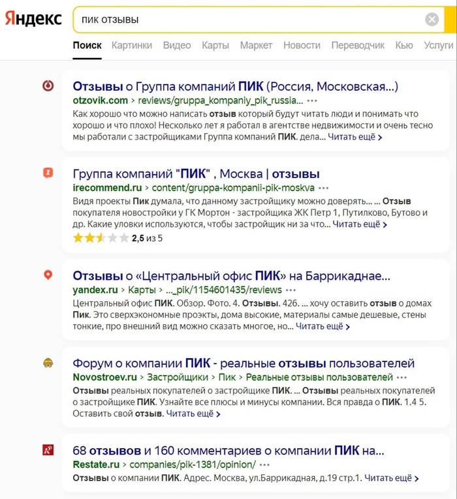The image size is (457, 499).
Task: Open 'Группа компаний "ПИК", Москва | отзывы' result
Action: pos(196,174)
